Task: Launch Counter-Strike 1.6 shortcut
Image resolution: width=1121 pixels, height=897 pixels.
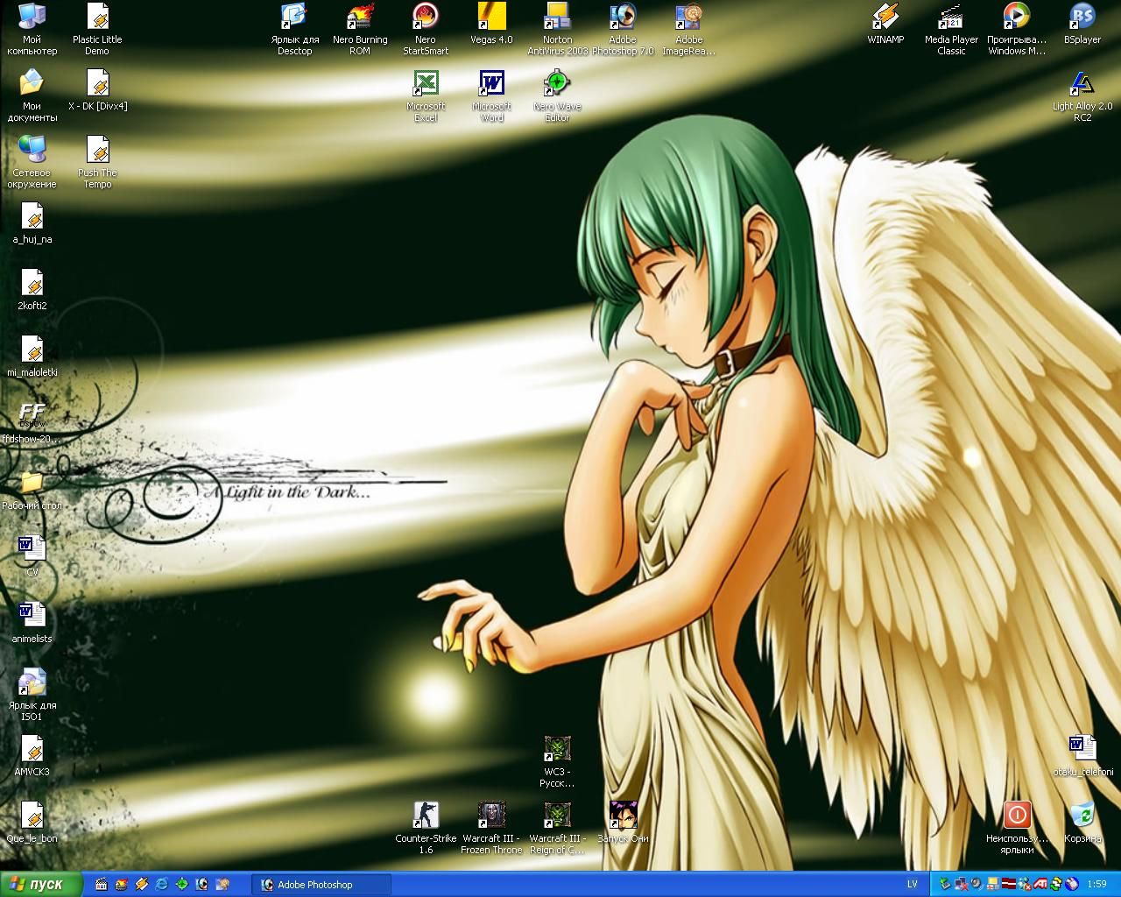Action: 426,828
